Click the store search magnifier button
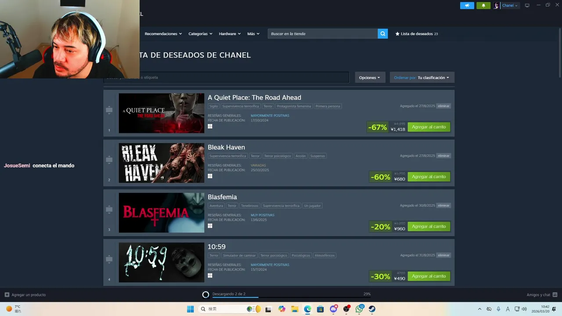 coord(383,34)
